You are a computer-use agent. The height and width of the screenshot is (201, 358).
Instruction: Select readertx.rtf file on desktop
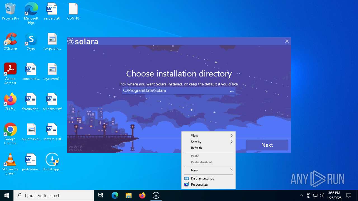click(x=52, y=12)
